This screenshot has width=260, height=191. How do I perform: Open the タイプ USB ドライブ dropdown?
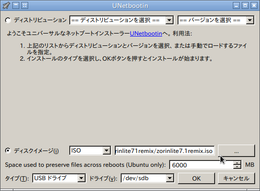click(x=59, y=178)
